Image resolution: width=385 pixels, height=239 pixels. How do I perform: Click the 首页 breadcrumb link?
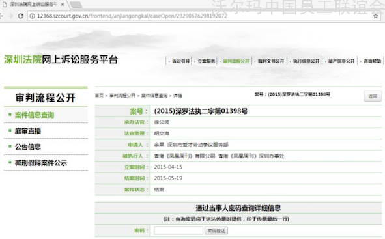tap(100, 96)
